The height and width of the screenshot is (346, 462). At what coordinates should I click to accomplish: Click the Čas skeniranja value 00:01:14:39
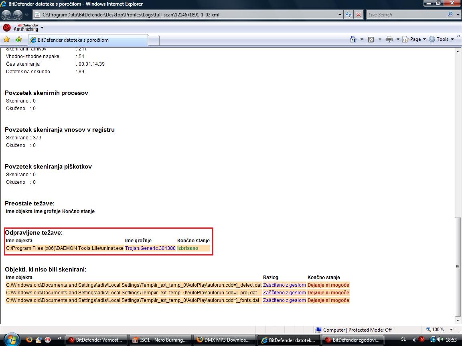pos(91,64)
